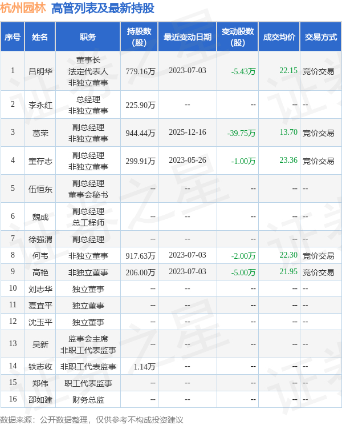This screenshot has width=342, height=425.
Task: Click row number 16
Action: click(x=13, y=399)
